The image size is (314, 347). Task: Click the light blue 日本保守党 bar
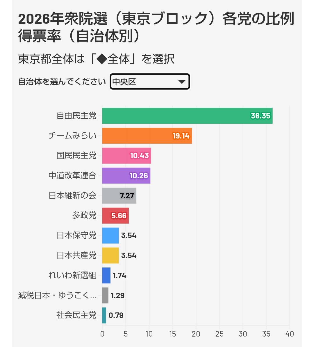(x=110, y=235)
